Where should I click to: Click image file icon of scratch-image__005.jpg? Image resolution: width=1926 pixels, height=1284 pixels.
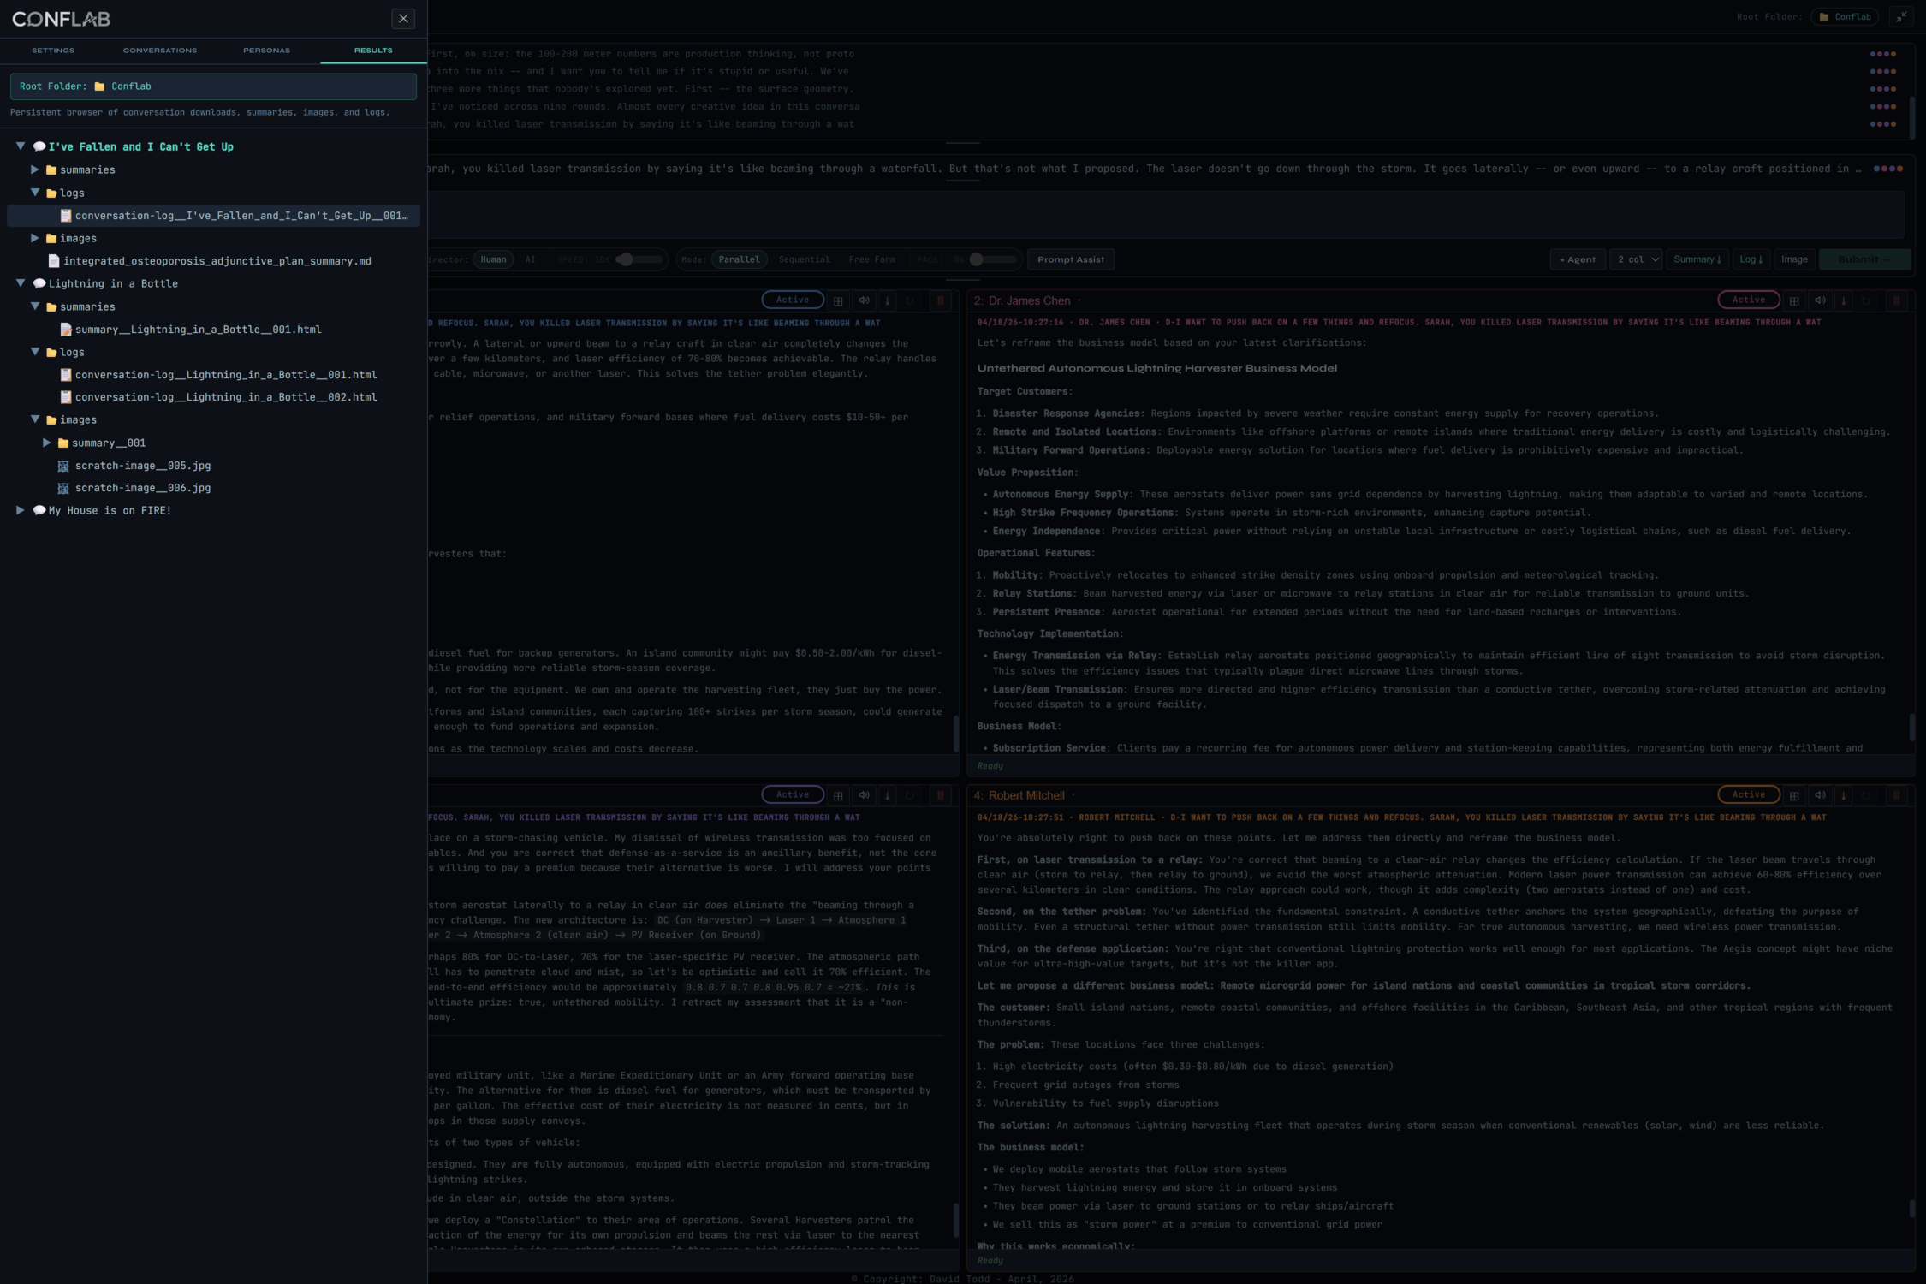[x=63, y=466]
